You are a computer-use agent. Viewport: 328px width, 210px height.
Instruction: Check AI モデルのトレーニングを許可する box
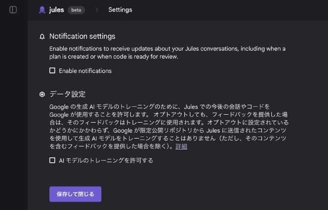(x=52, y=160)
